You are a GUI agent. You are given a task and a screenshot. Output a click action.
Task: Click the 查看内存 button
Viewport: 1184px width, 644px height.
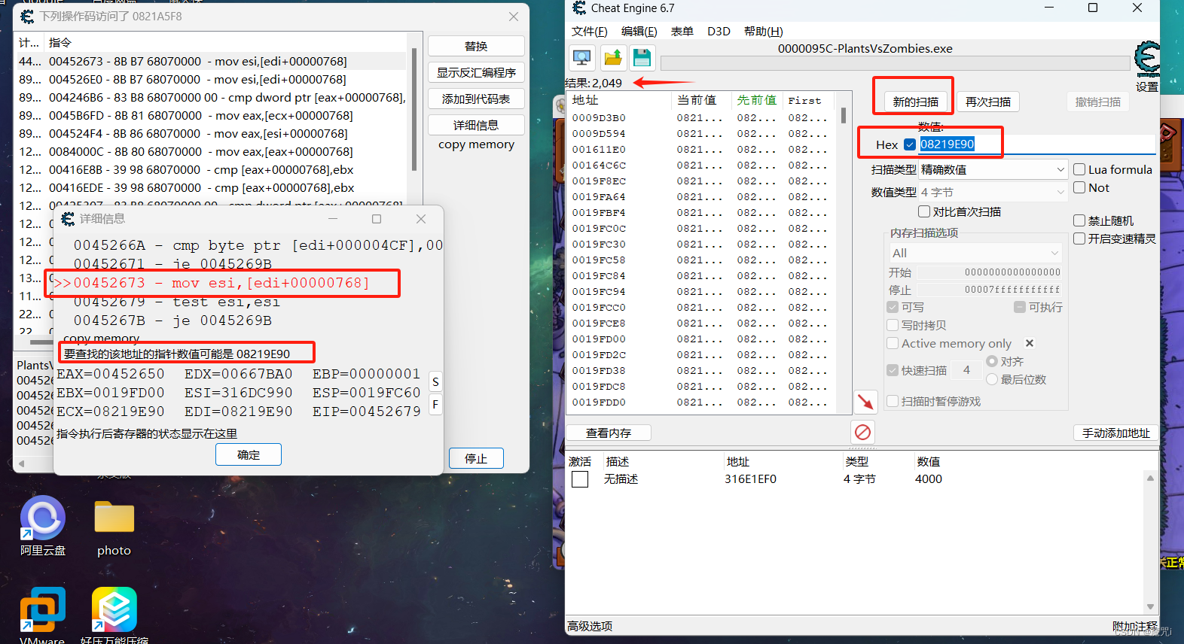609,433
